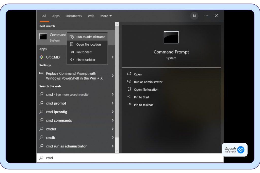Click the file location icon in context menu
Screen dimensions: 260x173
(x=72, y=44)
